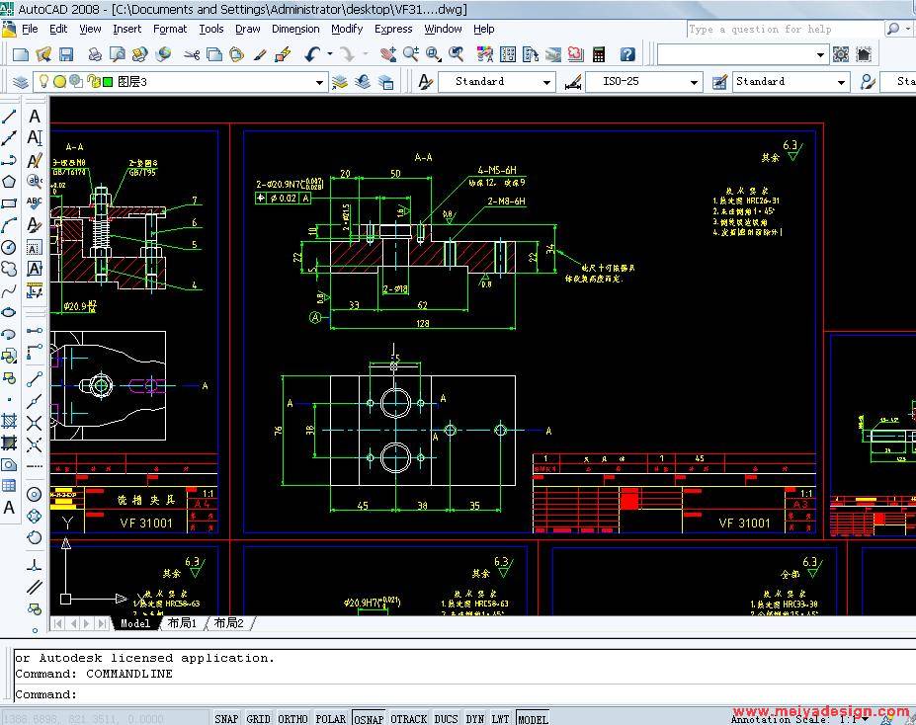The height and width of the screenshot is (725, 916).
Task: Click the Undo arrow icon
Action: tap(312, 53)
